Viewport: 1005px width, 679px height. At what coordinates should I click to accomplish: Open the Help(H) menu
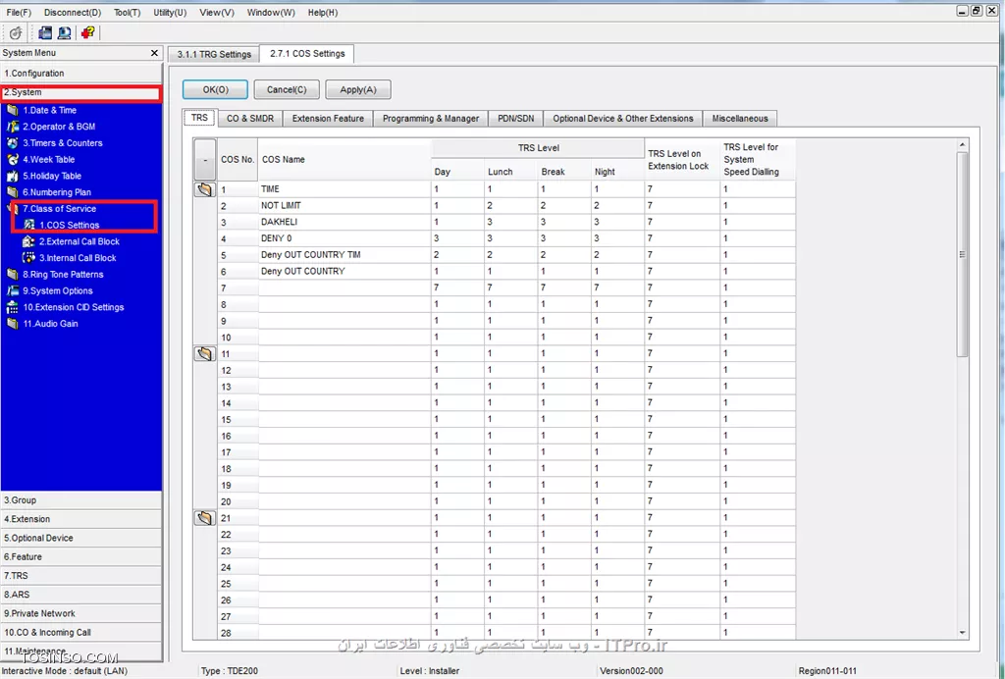point(322,12)
